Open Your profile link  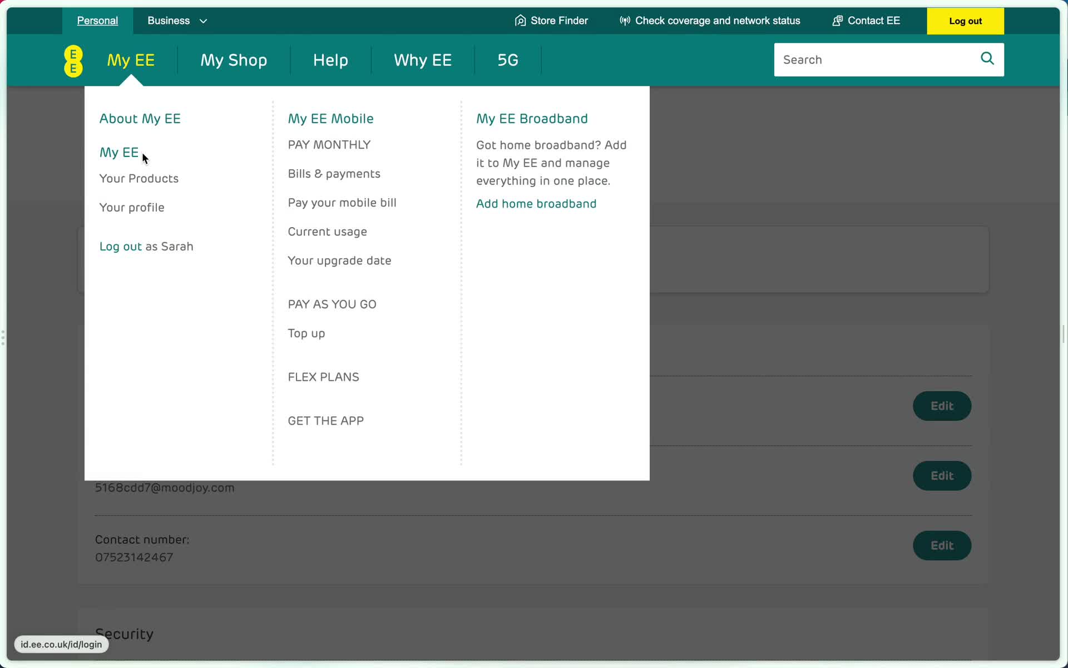pos(132,208)
